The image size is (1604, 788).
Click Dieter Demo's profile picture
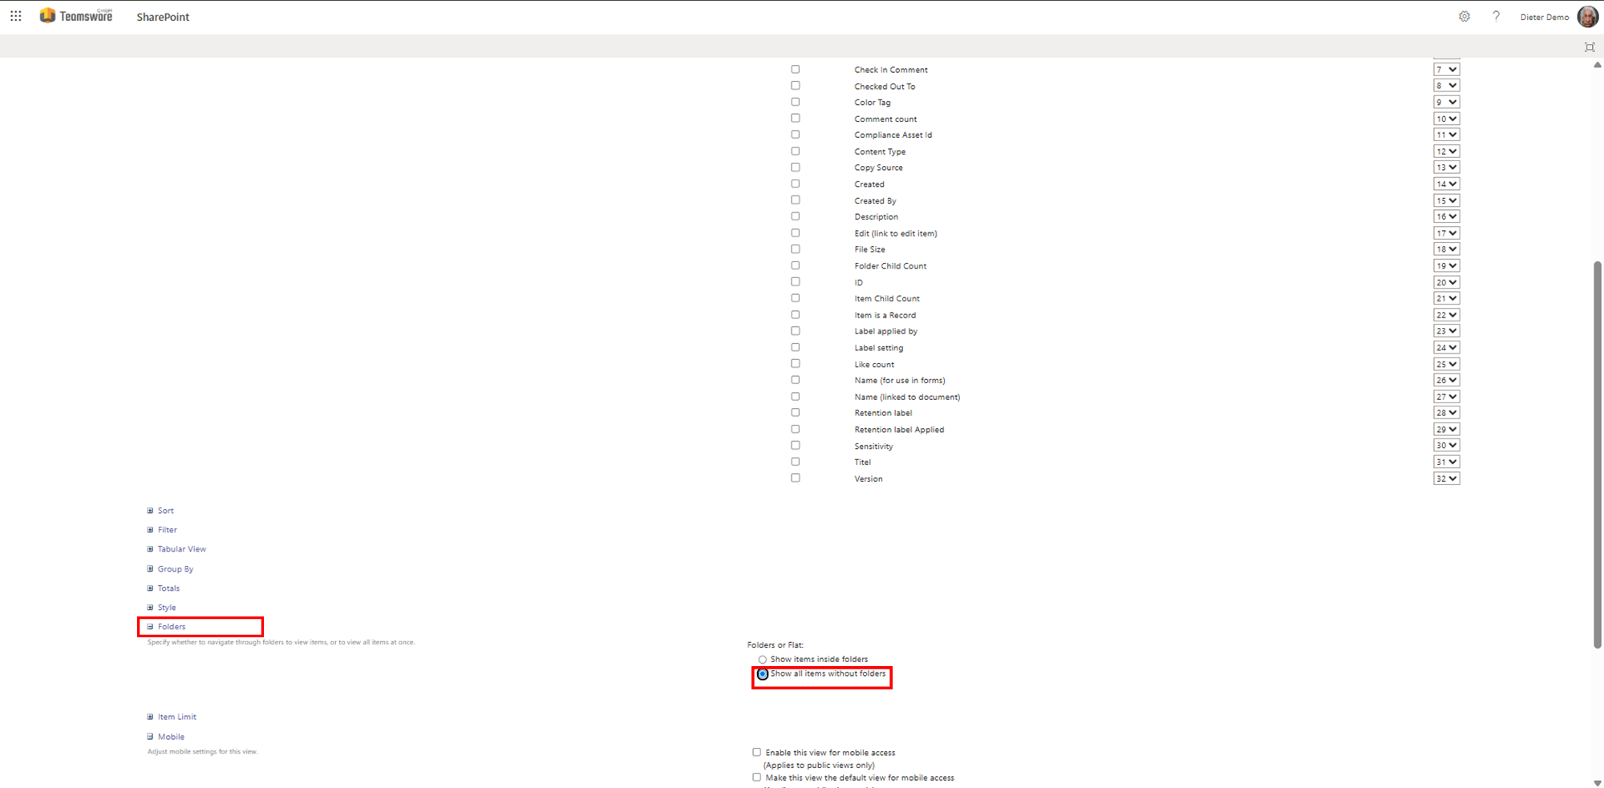(x=1587, y=17)
